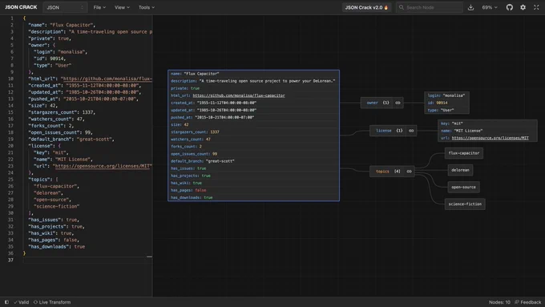Focus the Search Node field
The image size is (545, 307).
tap(430, 7)
